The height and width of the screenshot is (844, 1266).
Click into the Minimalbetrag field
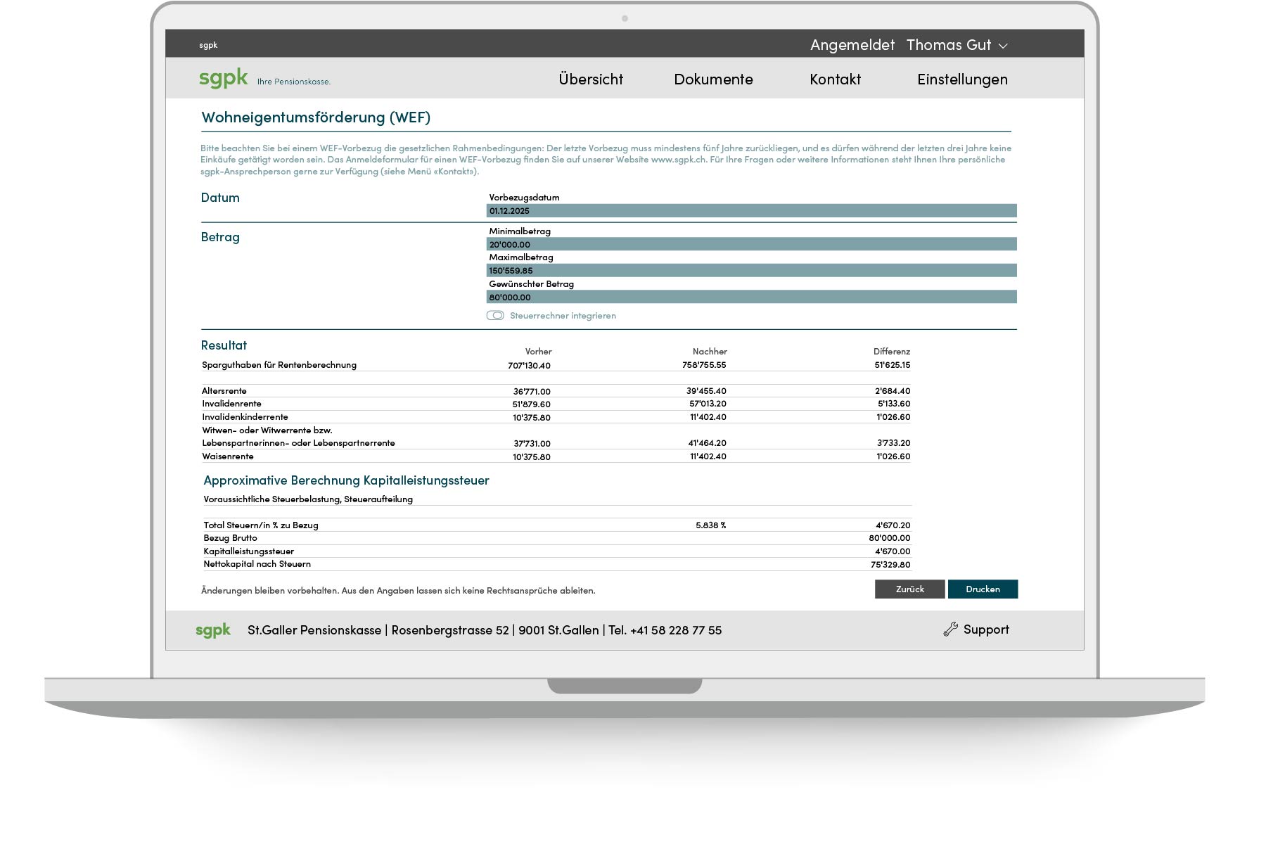[x=751, y=245]
